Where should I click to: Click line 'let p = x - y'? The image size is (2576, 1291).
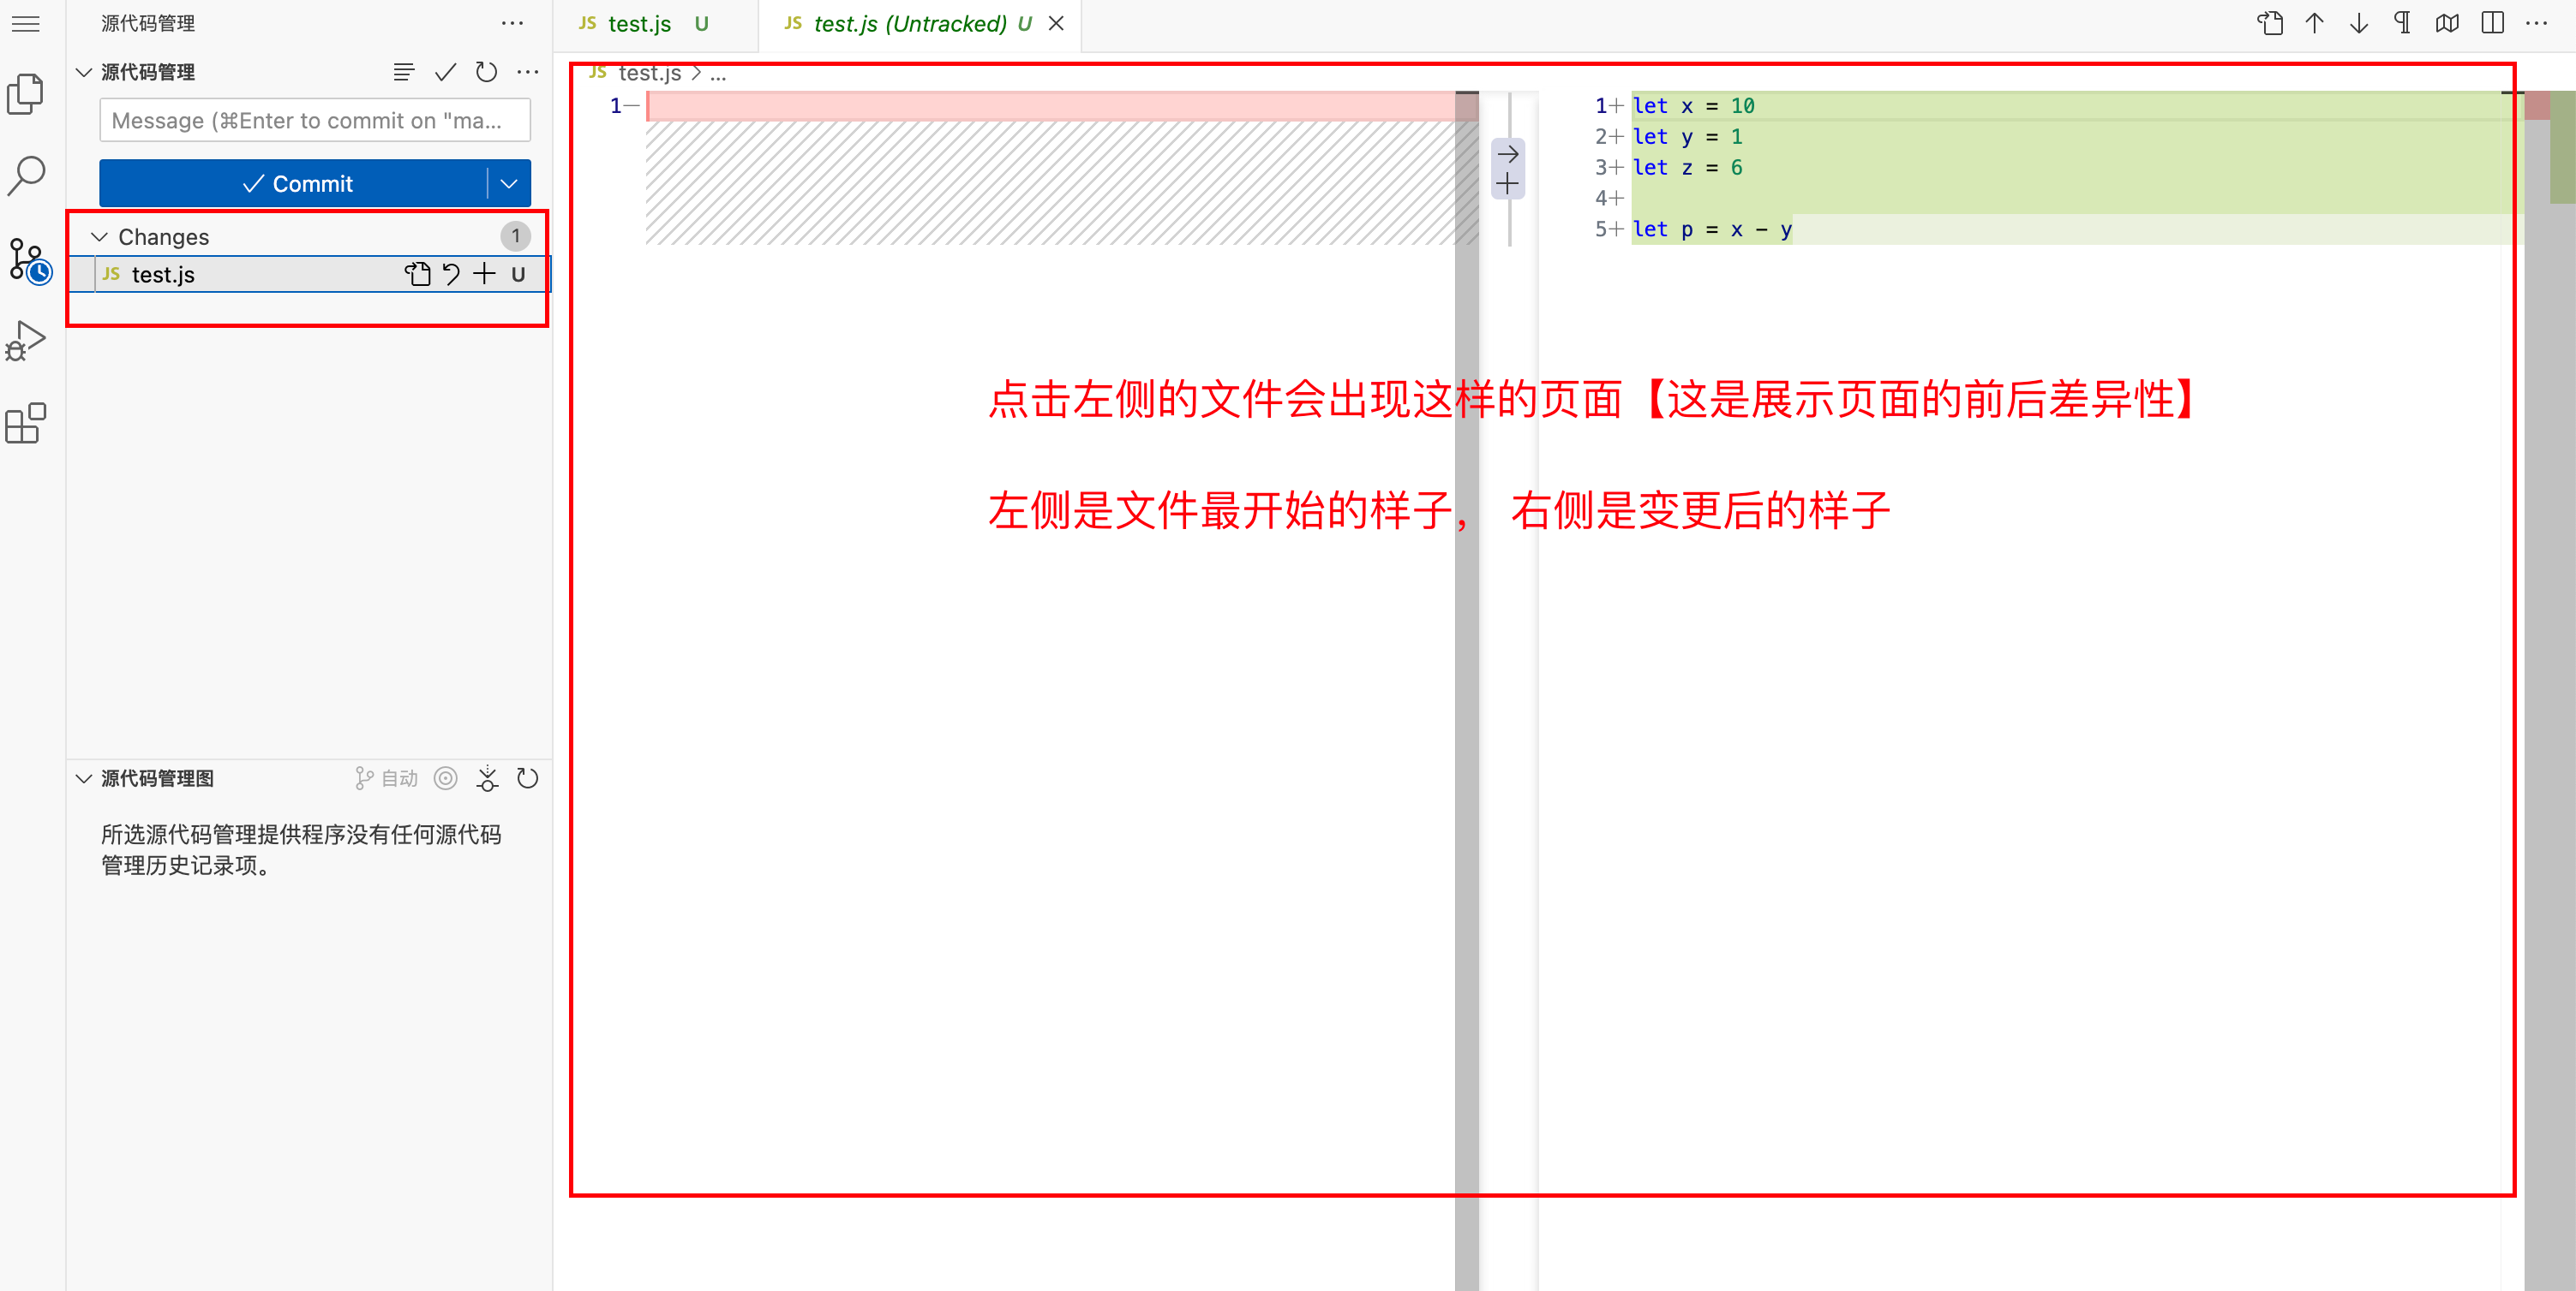click(x=1712, y=229)
